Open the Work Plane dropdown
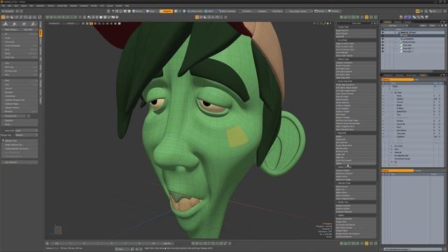448x252 pixels. click(276, 11)
